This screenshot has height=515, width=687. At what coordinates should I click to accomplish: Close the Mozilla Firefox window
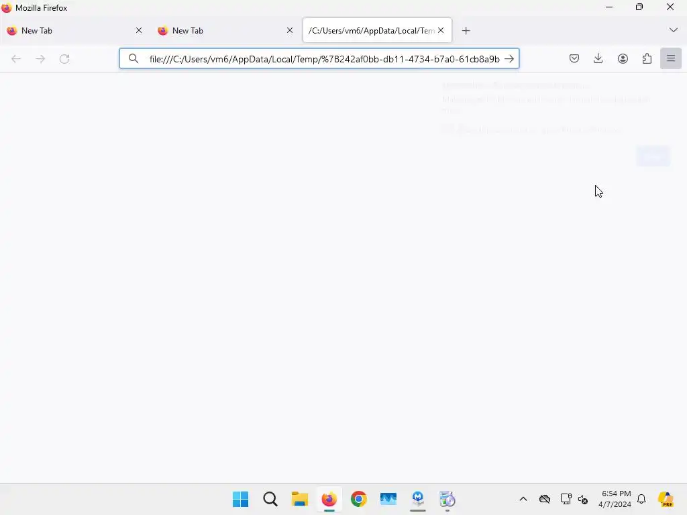pyautogui.click(x=670, y=7)
